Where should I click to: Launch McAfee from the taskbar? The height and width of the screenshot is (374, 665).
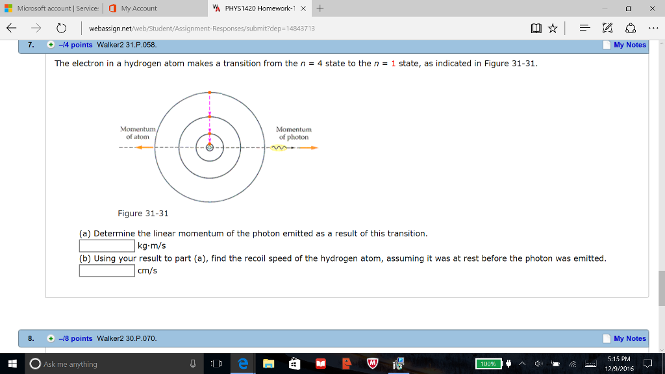pyautogui.click(x=372, y=364)
